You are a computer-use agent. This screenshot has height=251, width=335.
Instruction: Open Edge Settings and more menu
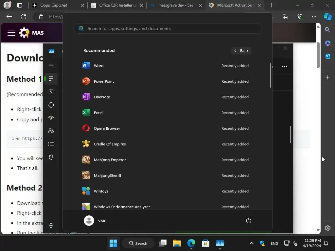tap(314, 17)
